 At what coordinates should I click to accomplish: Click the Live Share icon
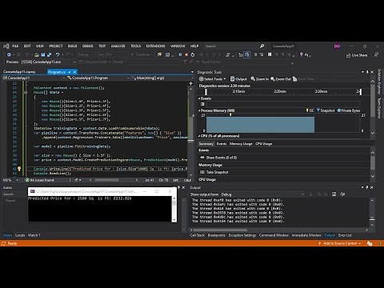click(348, 55)
